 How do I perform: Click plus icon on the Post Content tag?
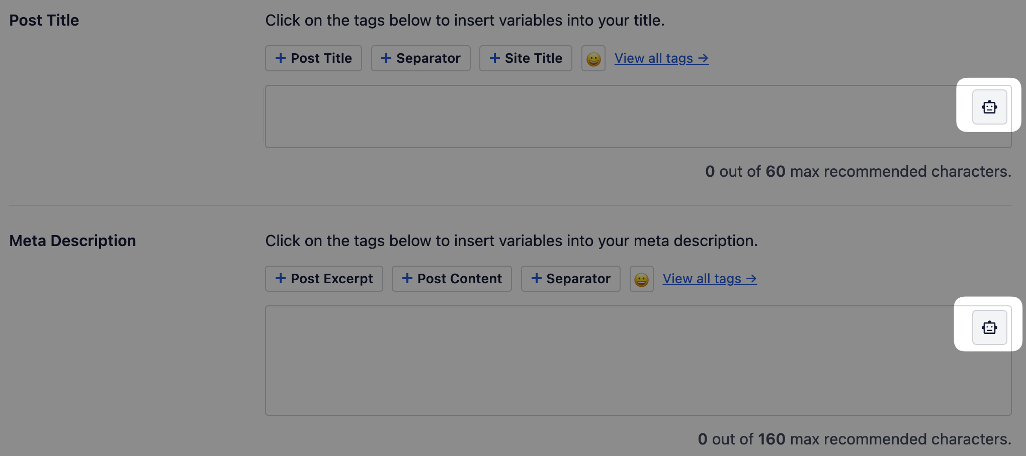tap(407, 278)
